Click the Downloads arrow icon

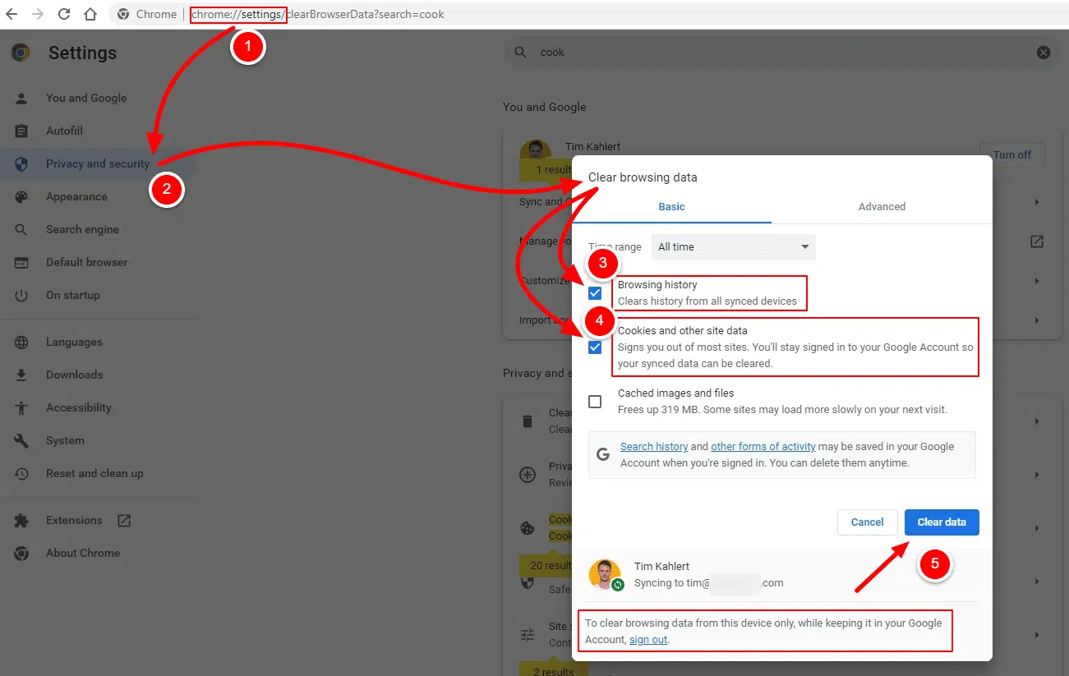pyautogui.click(x=21, y=375)
